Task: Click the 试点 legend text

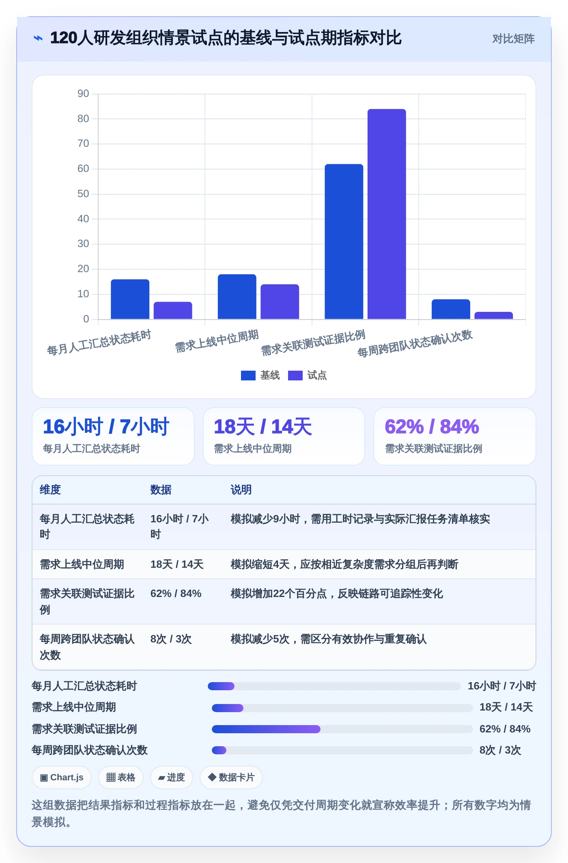Action: [x=317, y=376]
